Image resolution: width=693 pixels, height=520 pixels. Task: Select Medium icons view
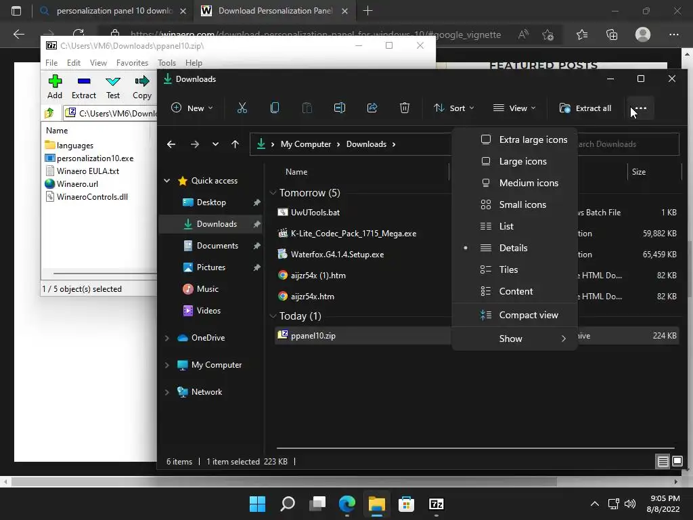point(515,183)
